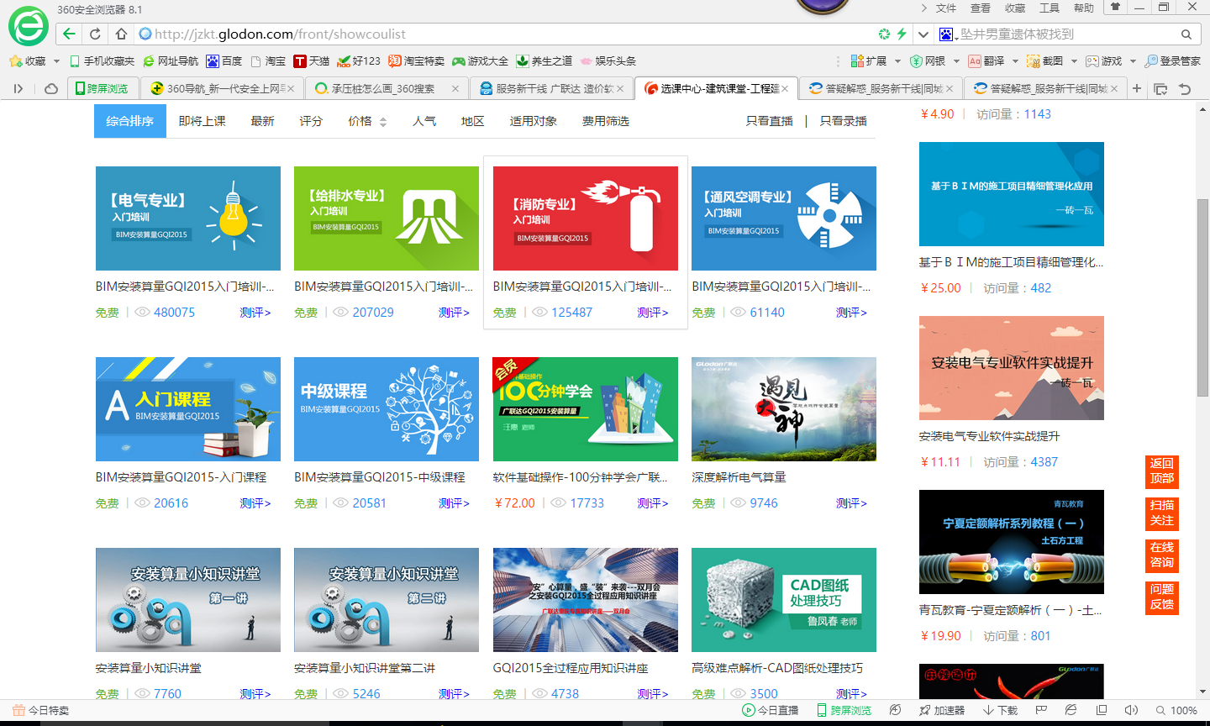Open 通风空调专业 course thumbnail

pyautogui.click(x=784, y=218)
